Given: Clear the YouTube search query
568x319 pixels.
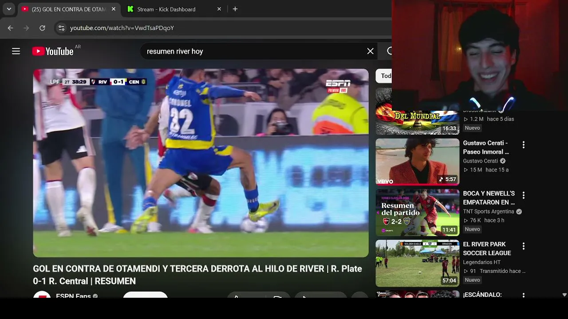Looking at the screenshot, I should tap(371, 51).
